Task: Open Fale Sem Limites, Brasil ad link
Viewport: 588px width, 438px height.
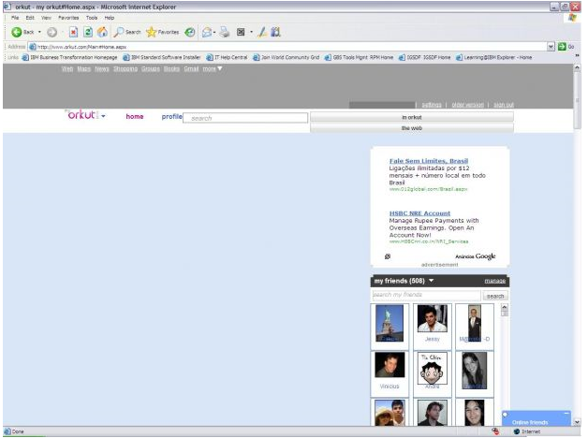Action: pyautogui.click(x=429, y=161)
